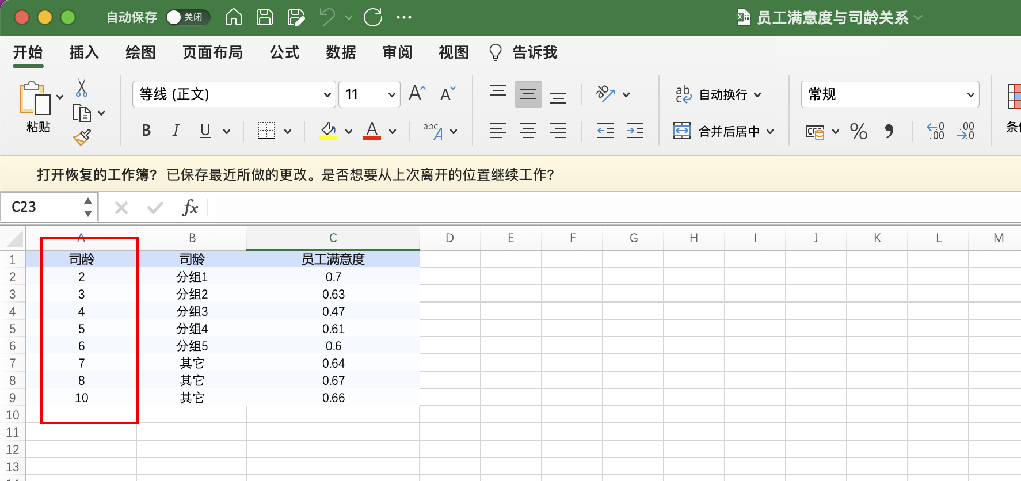
Task: Increase font size with large A
Action: [x=417, y=93]
